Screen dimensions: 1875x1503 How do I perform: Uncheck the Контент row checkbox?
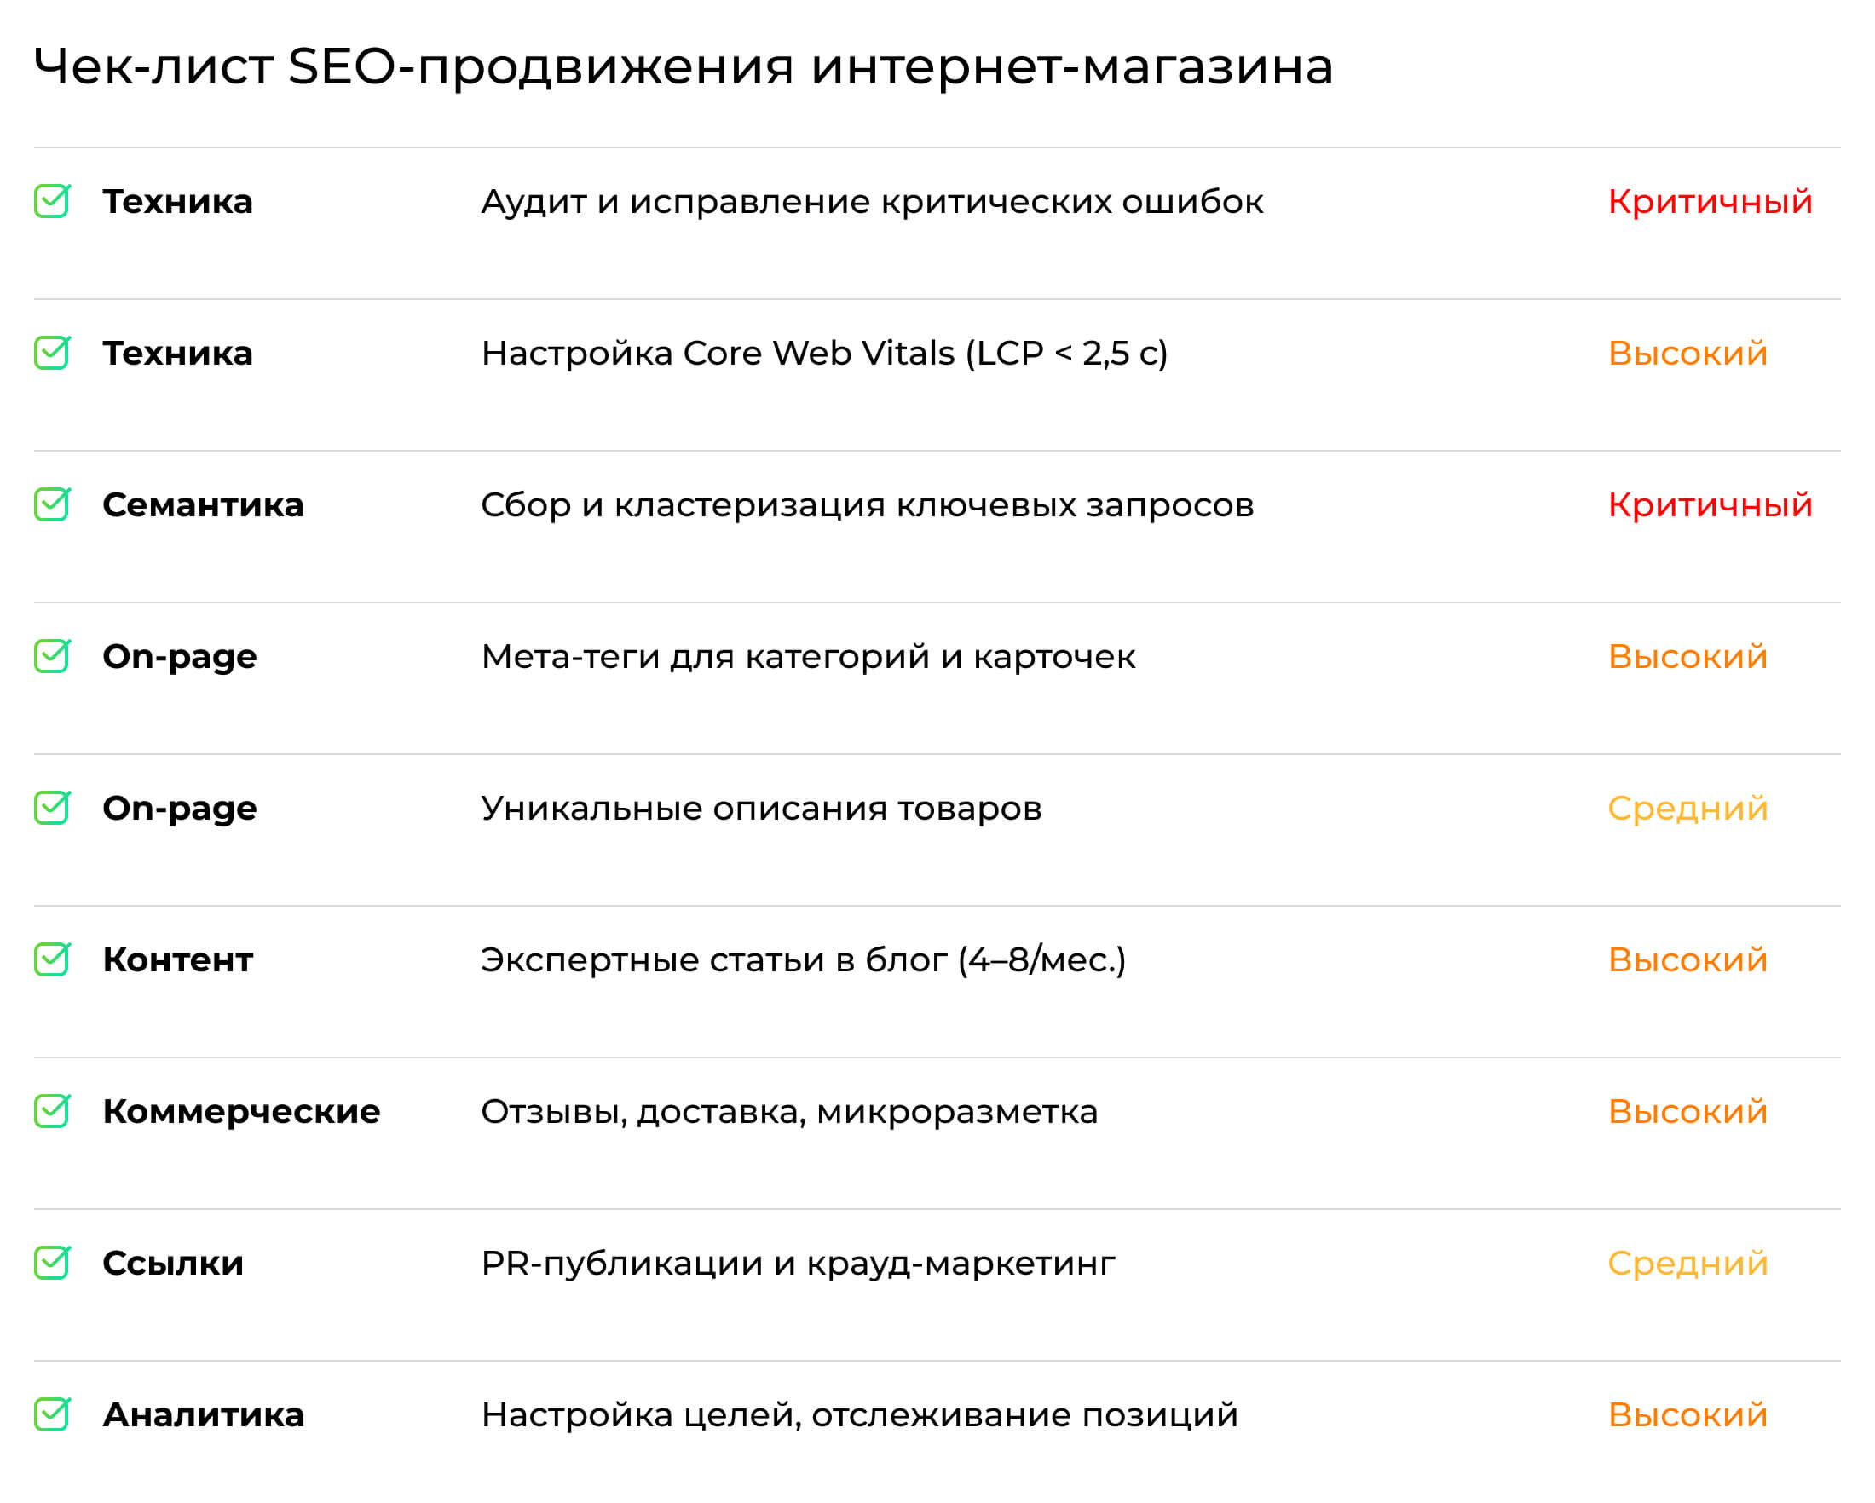point(51,959)
